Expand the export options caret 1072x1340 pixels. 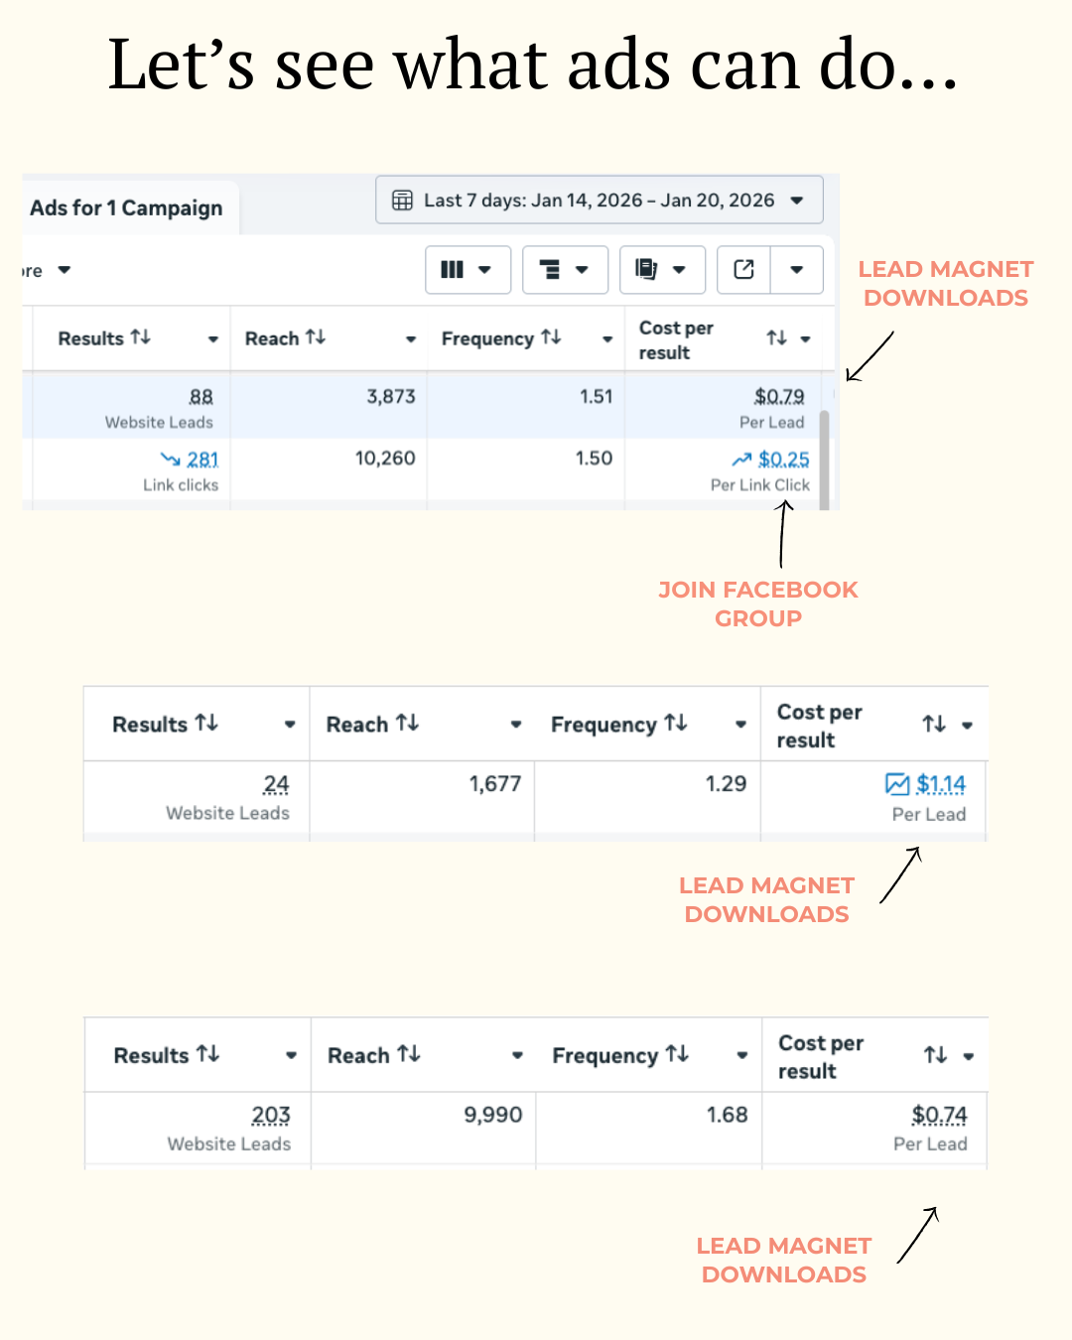tap(796, 270)
